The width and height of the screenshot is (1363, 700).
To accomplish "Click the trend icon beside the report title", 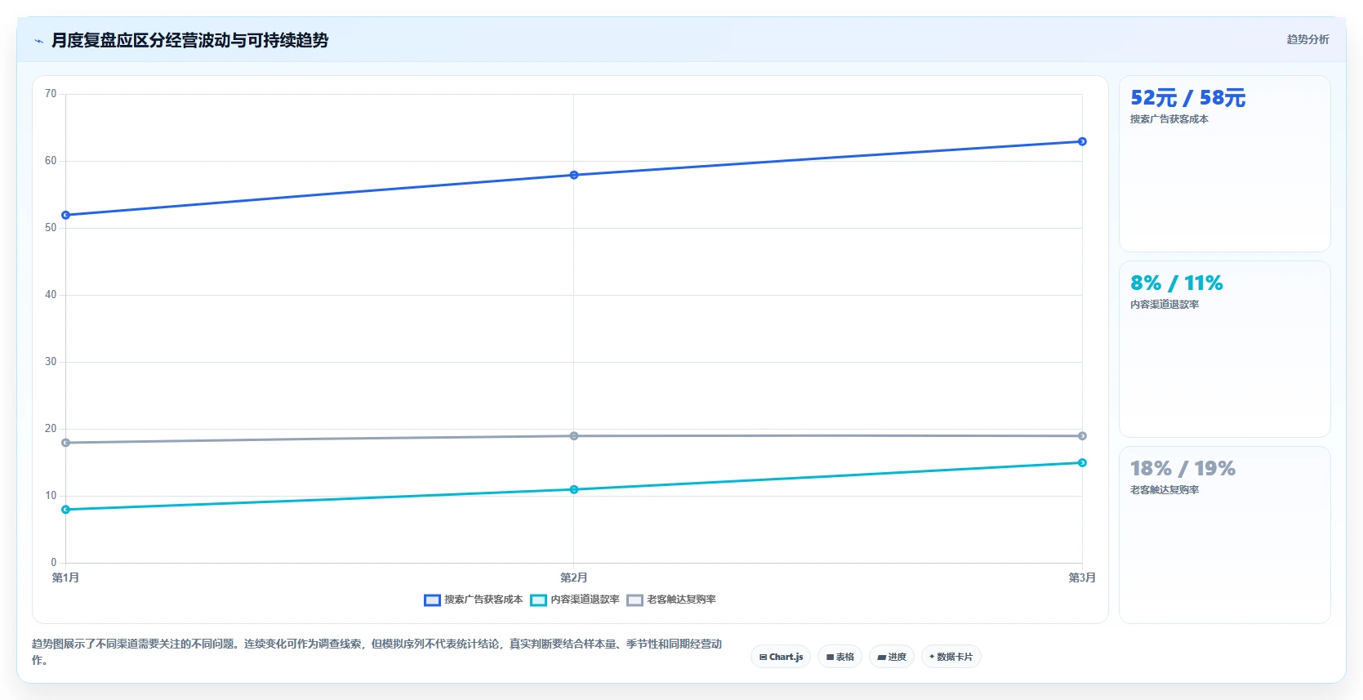I will click(x=38, y=41).
